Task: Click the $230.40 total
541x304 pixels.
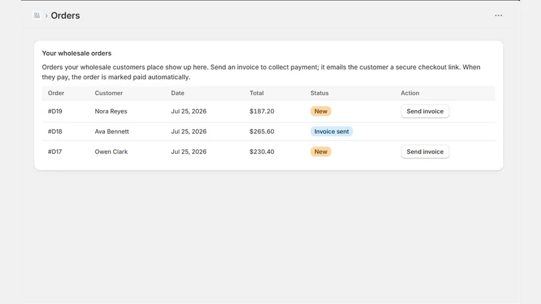Action: [262, 151]
